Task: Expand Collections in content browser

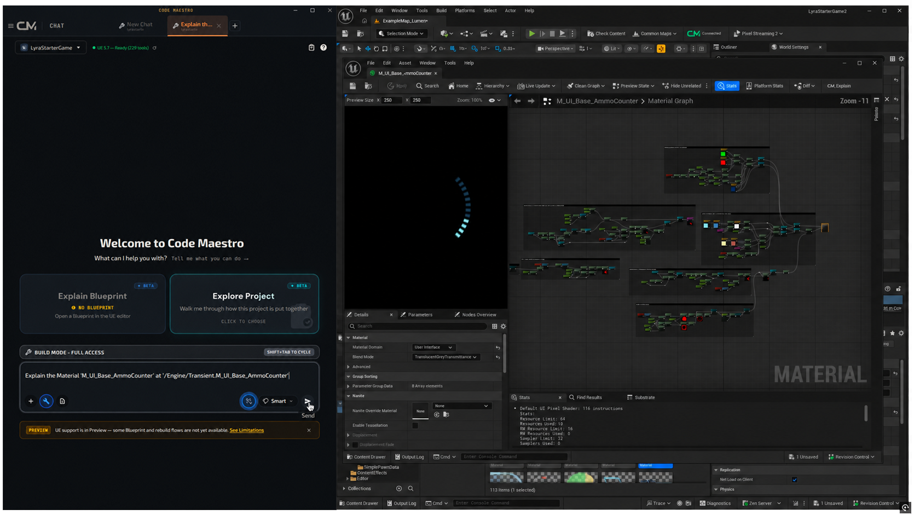Action: [344, 489]
